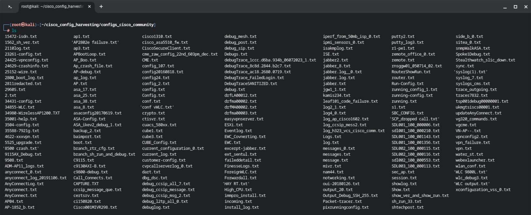Viewport: 531px width, 215px height.
Task: Click show_ver_and_show_run.txt entry
Action: (420, 196)
